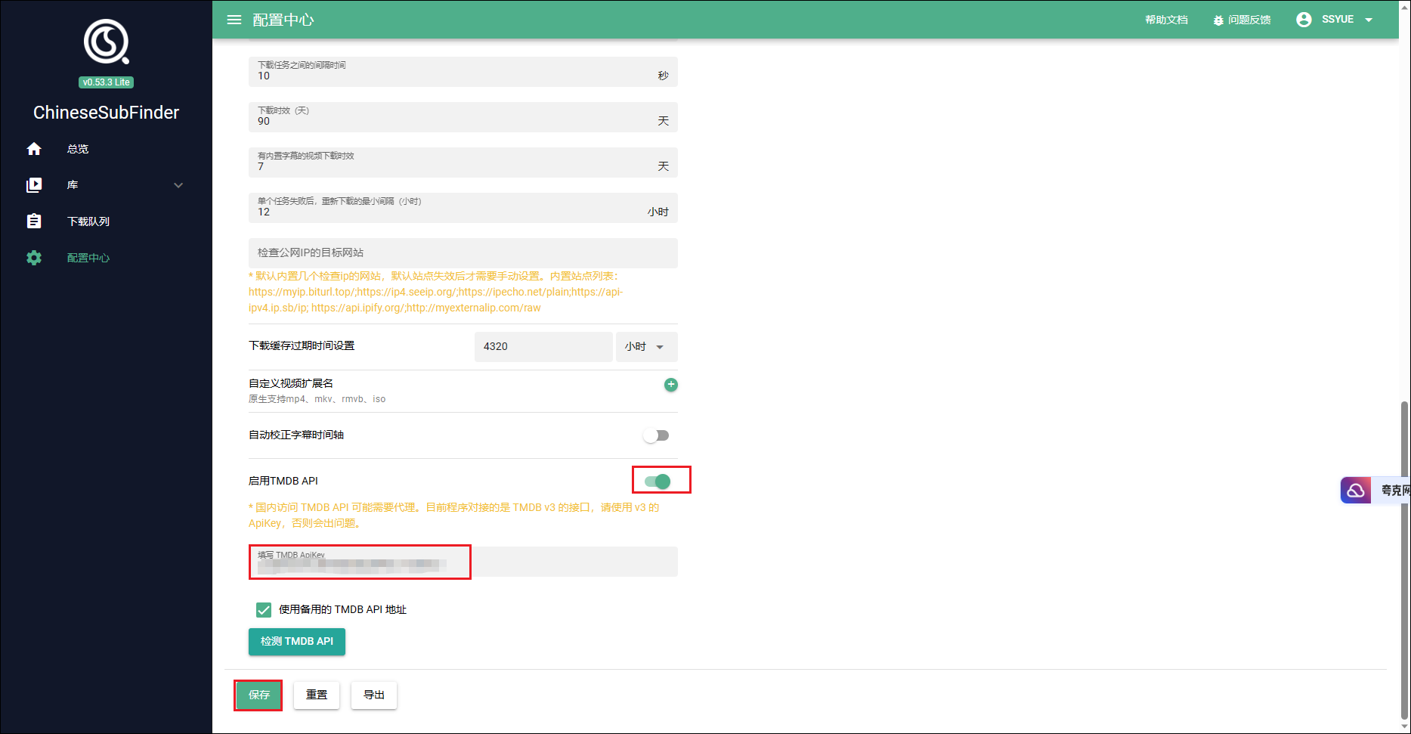The width and height of the screenshot is (1411, 734).
Task: Uncheck use backup TMDB API address
Action: click(264, 610)
